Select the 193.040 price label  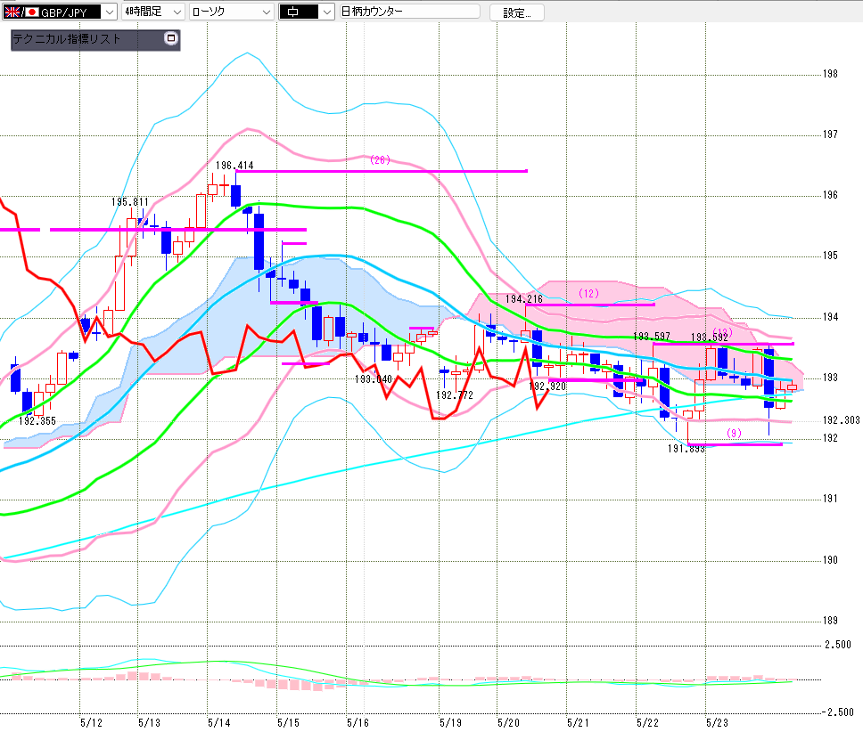point(374,379)
